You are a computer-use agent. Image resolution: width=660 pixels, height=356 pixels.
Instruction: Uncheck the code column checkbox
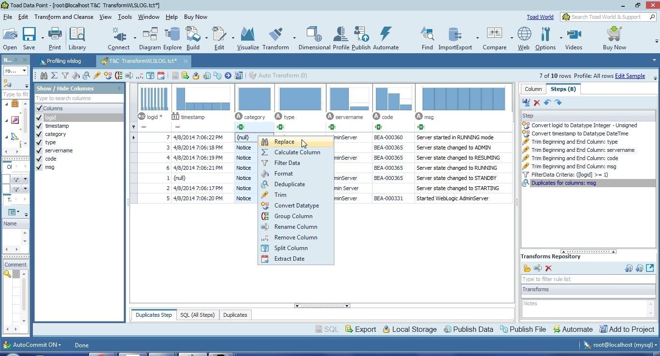pyautogui.click(x=39, y=159)
